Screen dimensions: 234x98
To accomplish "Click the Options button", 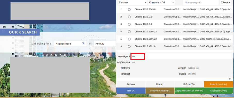I will tap(131, 84).
